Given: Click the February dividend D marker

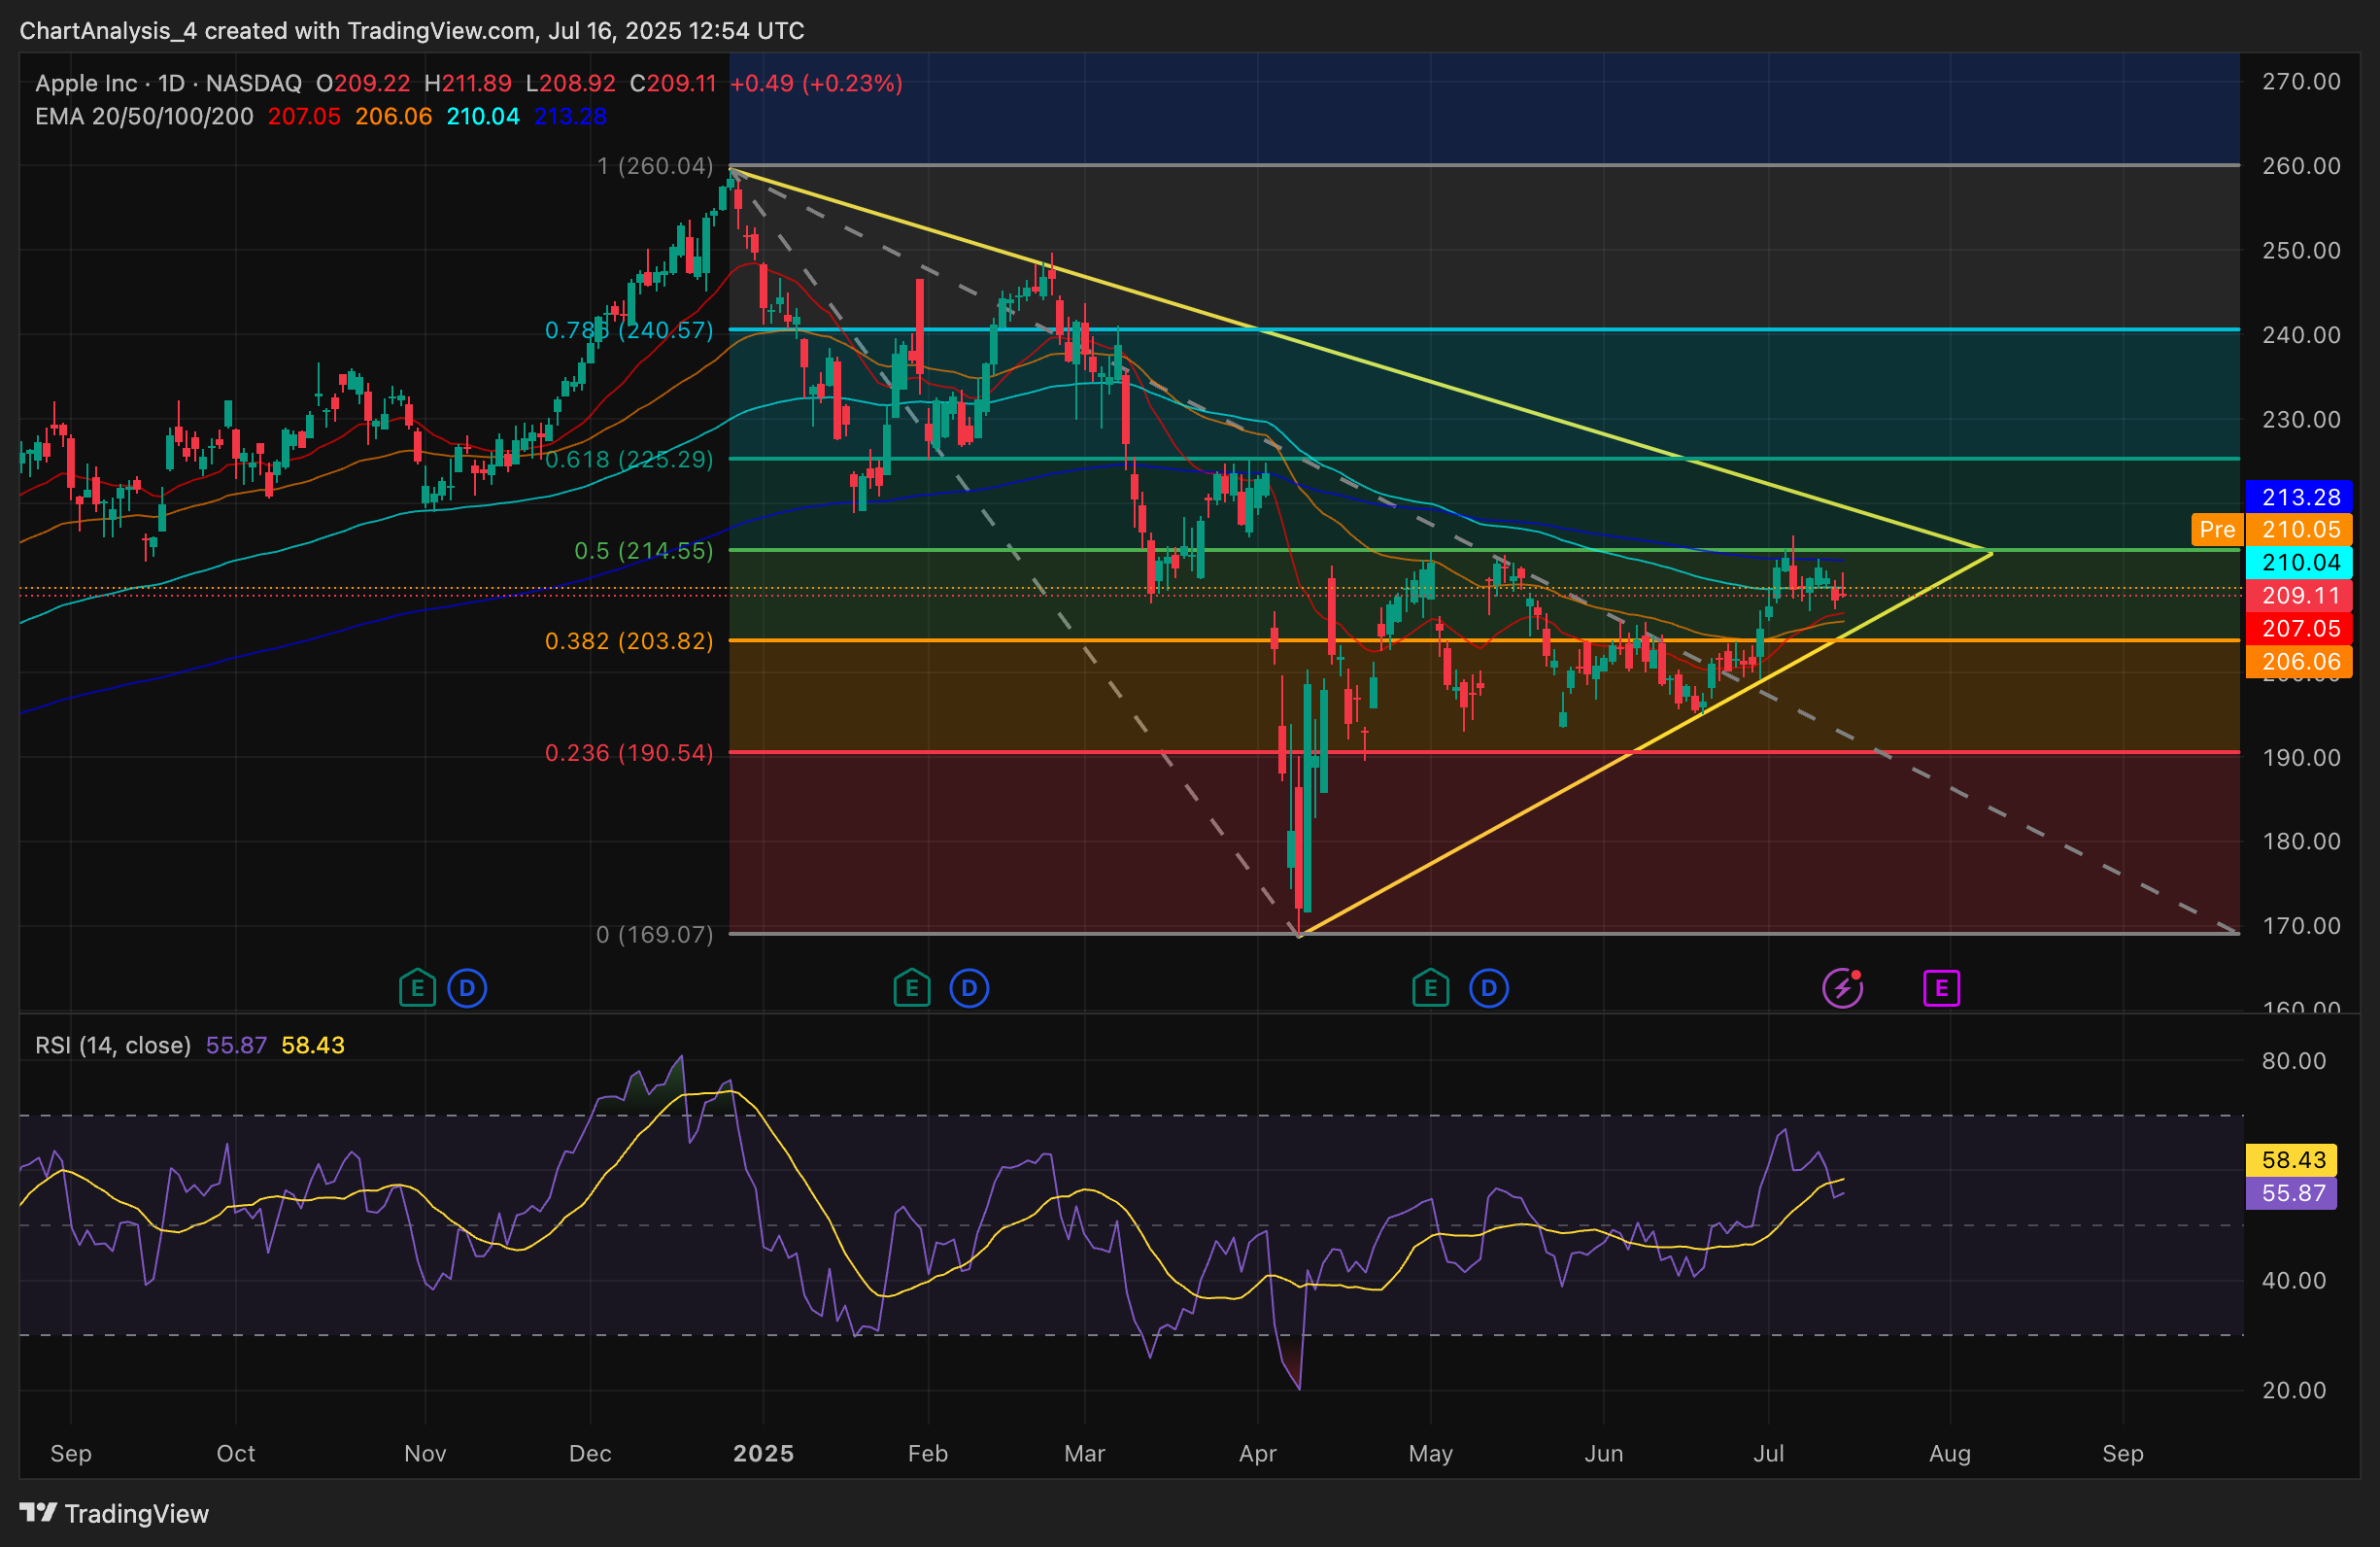Looking at the screenshot, I should tap(969, 989).
